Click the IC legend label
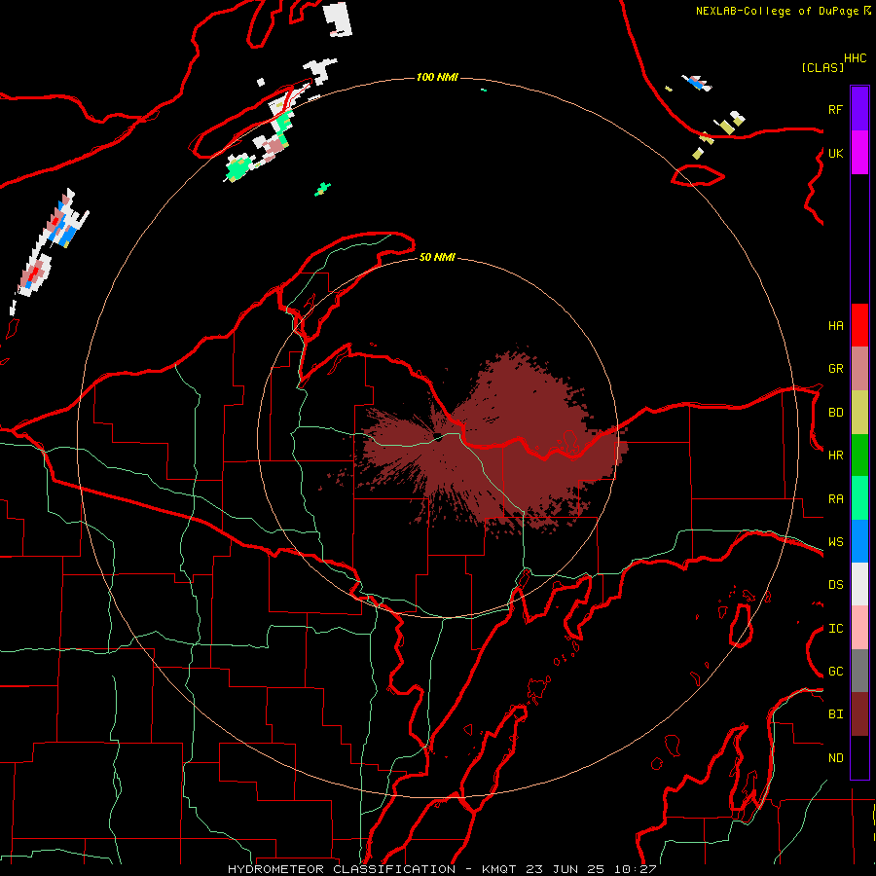The width and height of the screenshot is (876, 876). coord(835,629)
